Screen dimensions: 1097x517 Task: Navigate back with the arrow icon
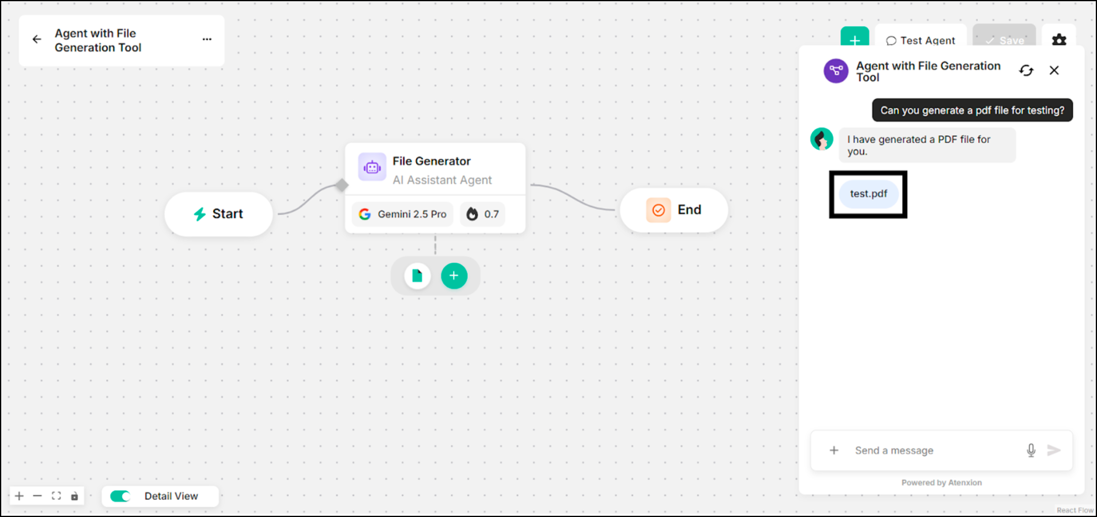[37, 39]
